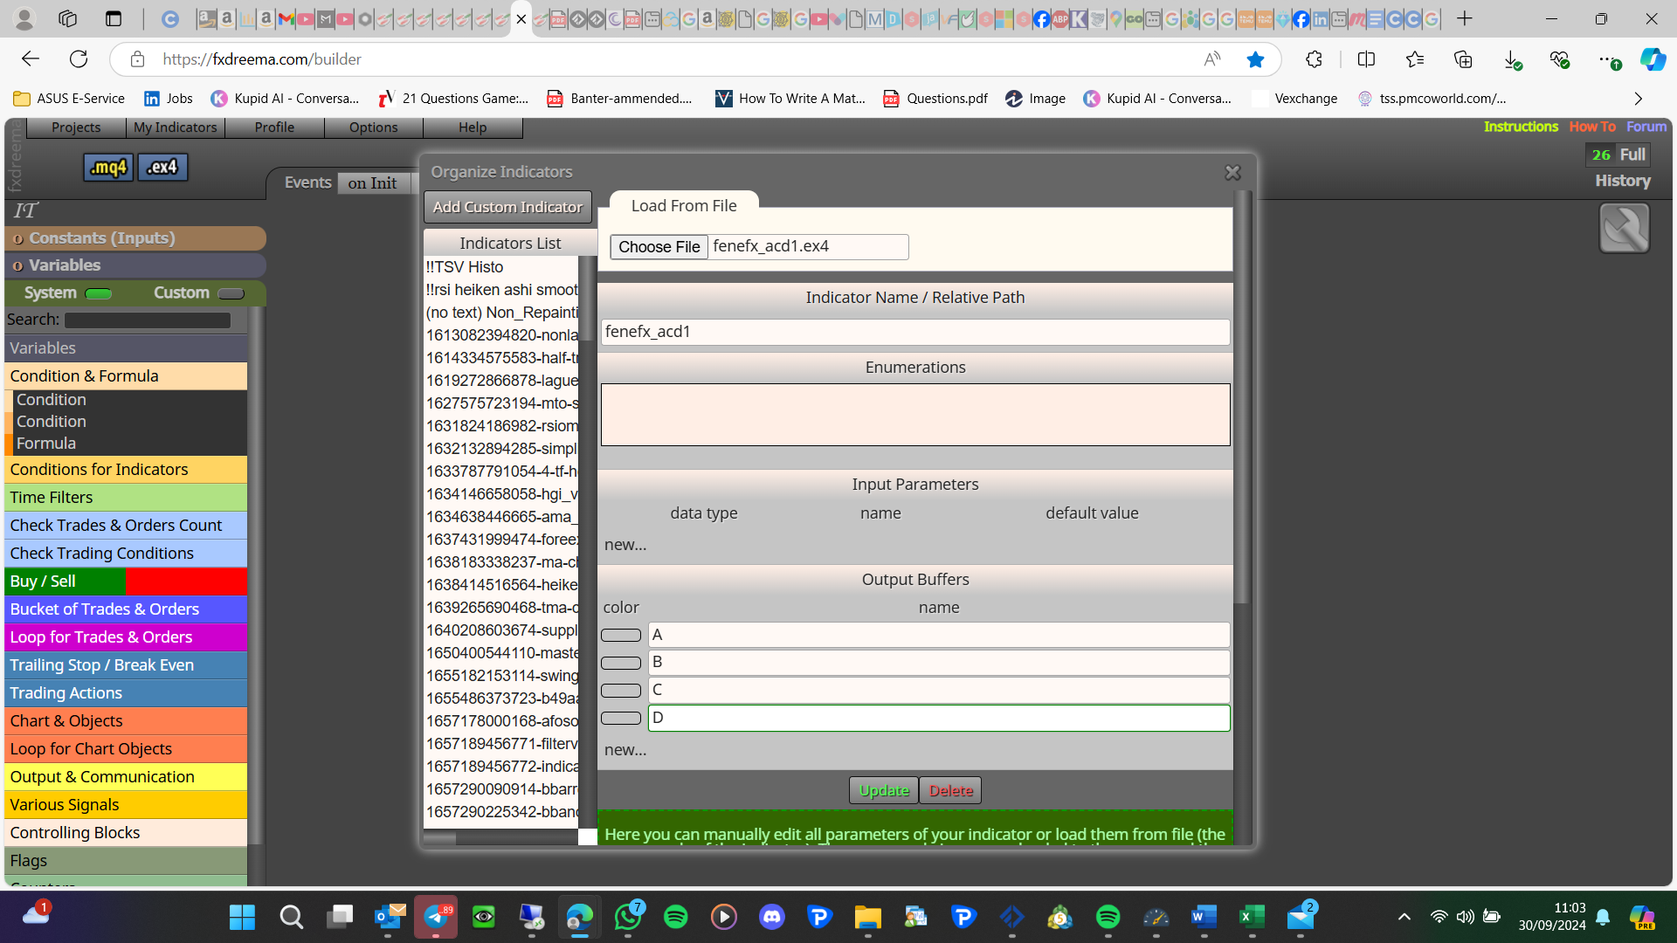Click the favorite star in address bar
Screen dimensions: 1677x943
pos(1255,59)
